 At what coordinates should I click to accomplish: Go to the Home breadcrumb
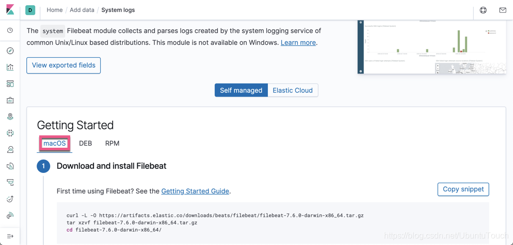coord(55,10)
